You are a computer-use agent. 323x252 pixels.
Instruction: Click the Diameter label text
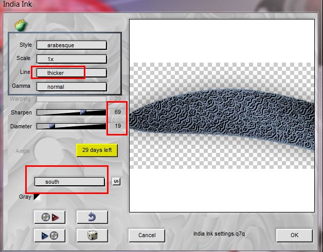21,126
